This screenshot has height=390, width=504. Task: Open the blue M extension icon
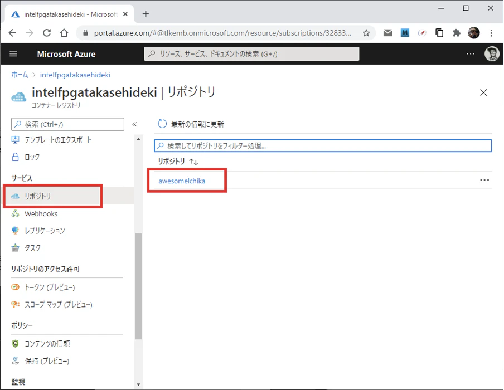click(x=405, y=33)
